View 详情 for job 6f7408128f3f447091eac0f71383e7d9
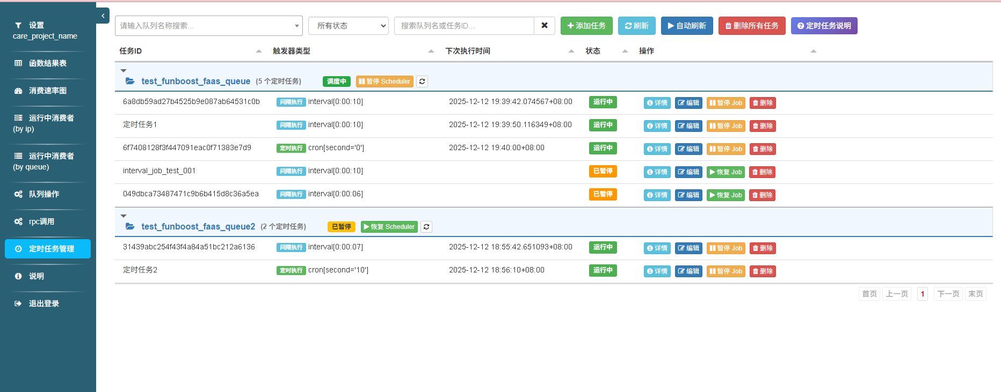Viewport: 1001px width, 392px height. pos(657,149)
